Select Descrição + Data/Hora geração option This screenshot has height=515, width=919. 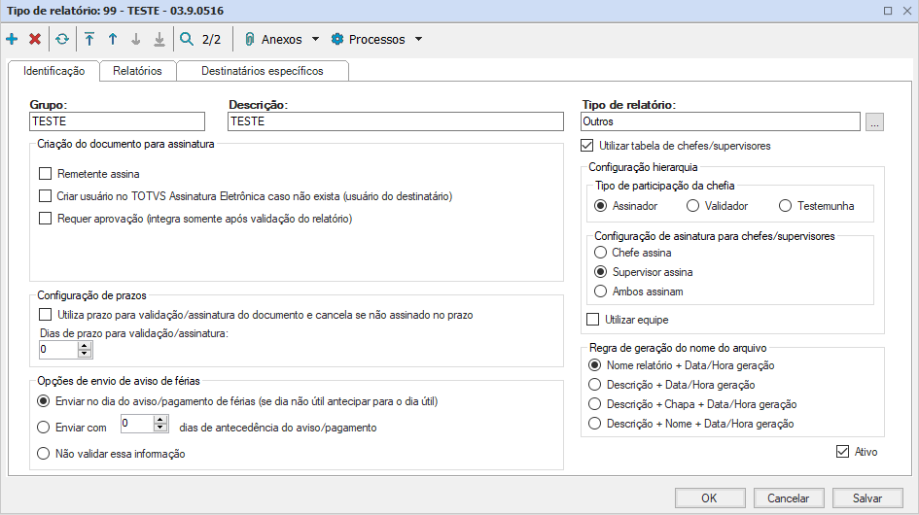click(595, 385)
